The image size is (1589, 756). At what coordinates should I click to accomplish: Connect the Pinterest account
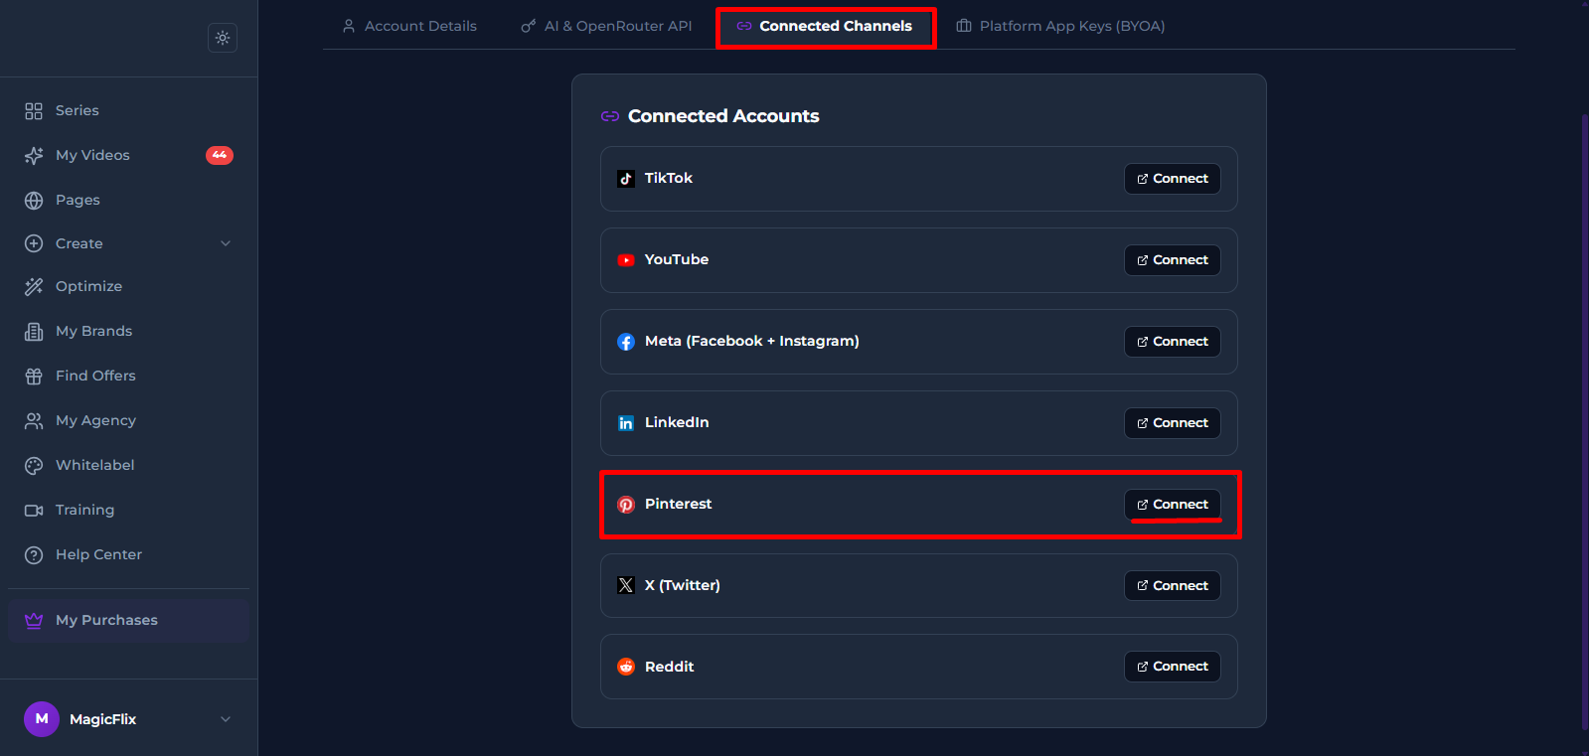(x=1173, y=505)
